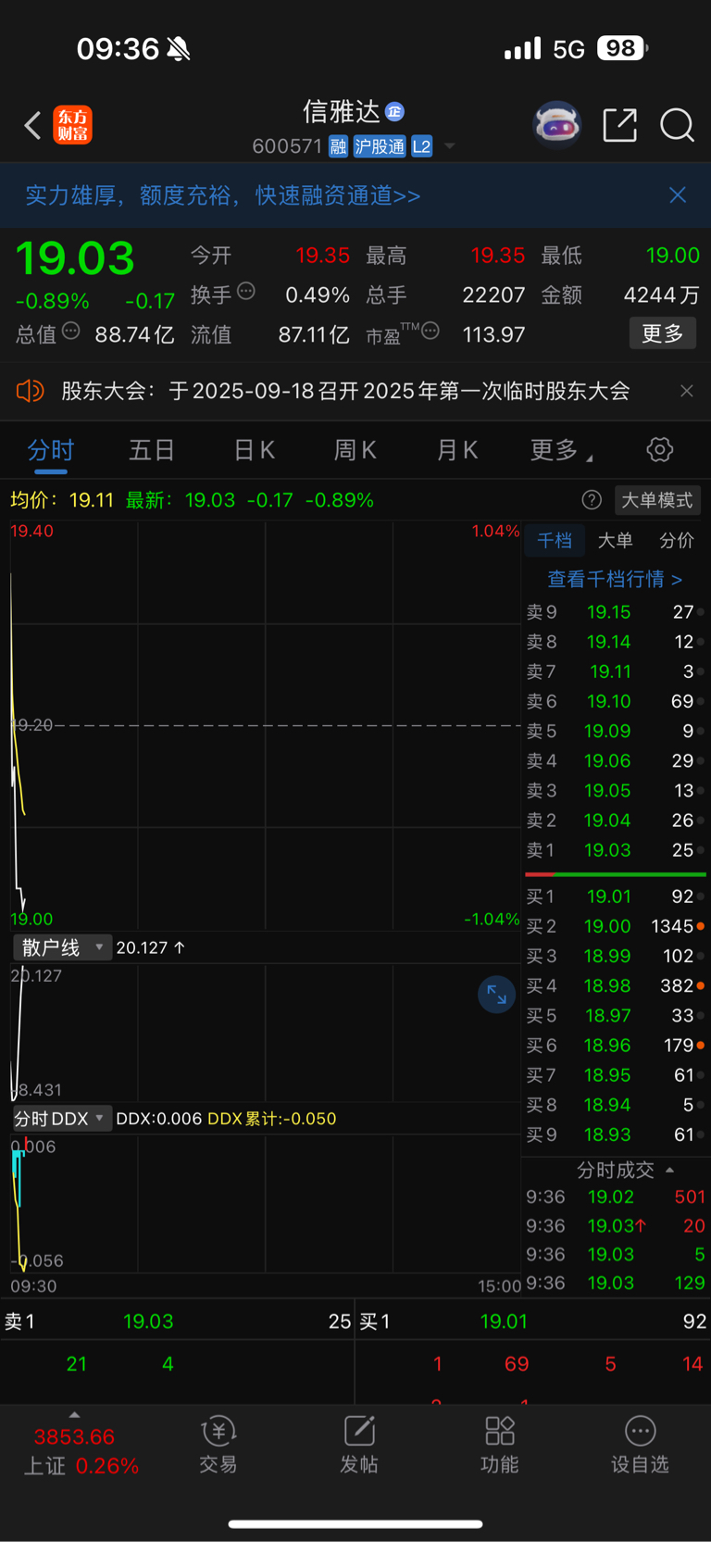This screenshot has width=711, height=1542.
Task: Open 功能 functions icon
Action: [500, 1445]
